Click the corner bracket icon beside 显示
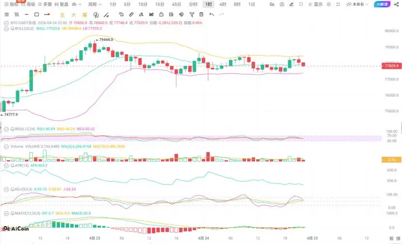402x244 pixels. [301, 4]
